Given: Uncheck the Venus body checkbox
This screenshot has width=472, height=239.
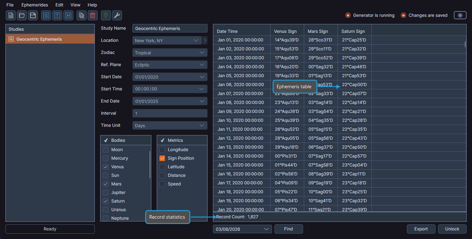Looking at the screenshot, I should 105,166.
